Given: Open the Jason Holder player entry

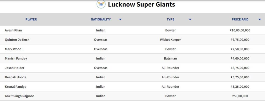Looking at the screenshot, I should pyautogui.click(x=14, y=68).
